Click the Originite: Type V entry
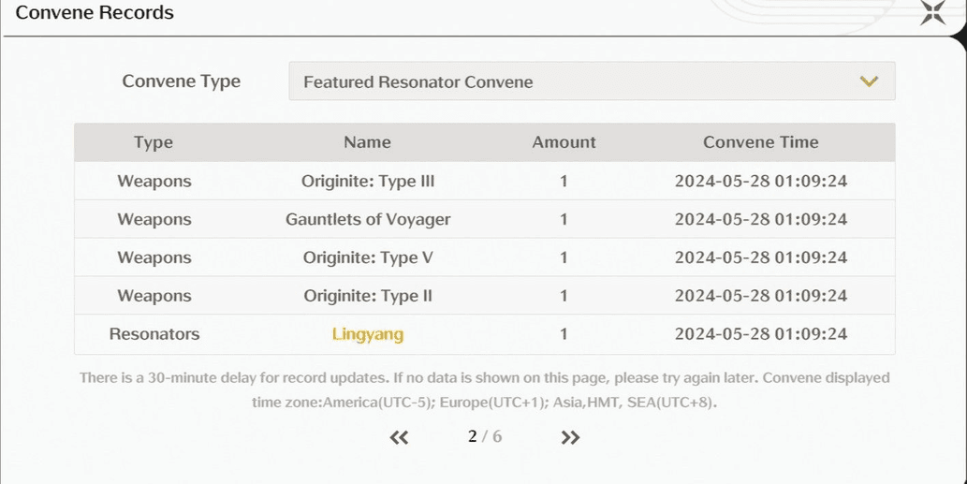Image resolution: width=967 pixels, height=484 pixels. [x=368, y=258]
